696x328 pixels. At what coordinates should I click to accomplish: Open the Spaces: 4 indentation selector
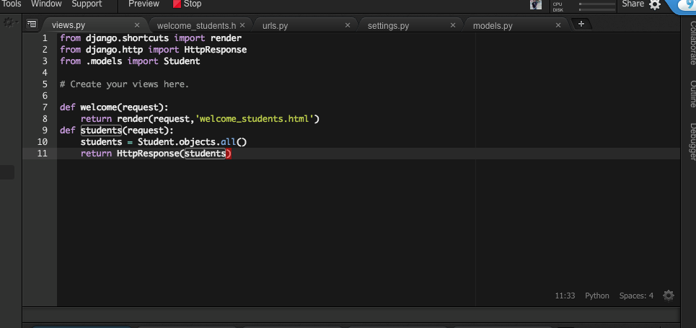pyautogui.click(x=635, y=296)
